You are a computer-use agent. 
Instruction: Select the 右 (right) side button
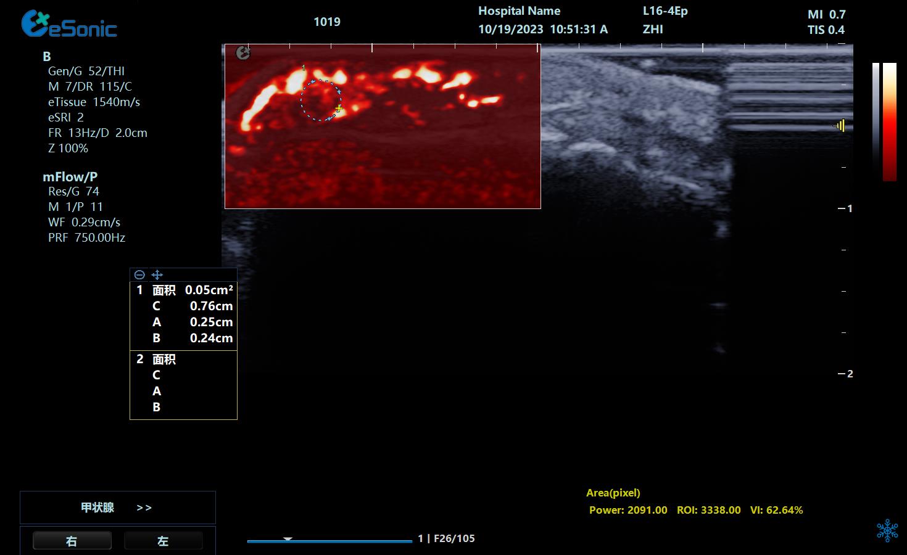72,541
